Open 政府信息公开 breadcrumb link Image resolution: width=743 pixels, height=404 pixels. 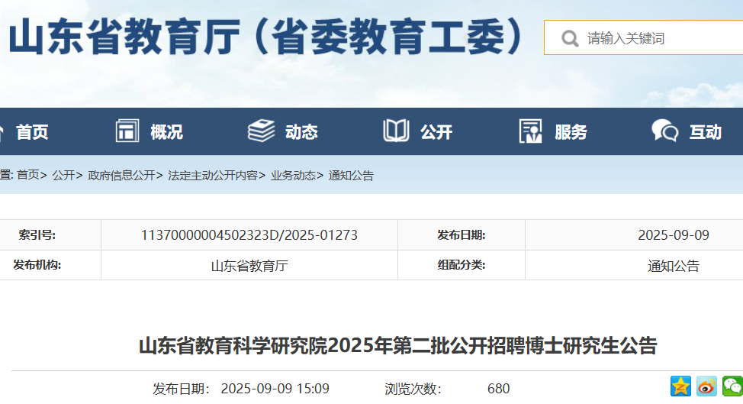(121, 176)
